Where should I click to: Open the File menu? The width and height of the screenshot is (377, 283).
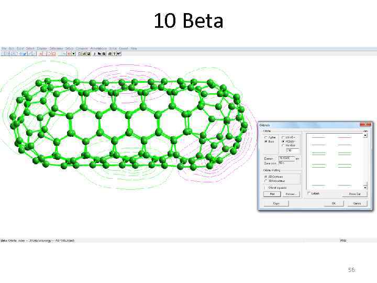[4, 49]
